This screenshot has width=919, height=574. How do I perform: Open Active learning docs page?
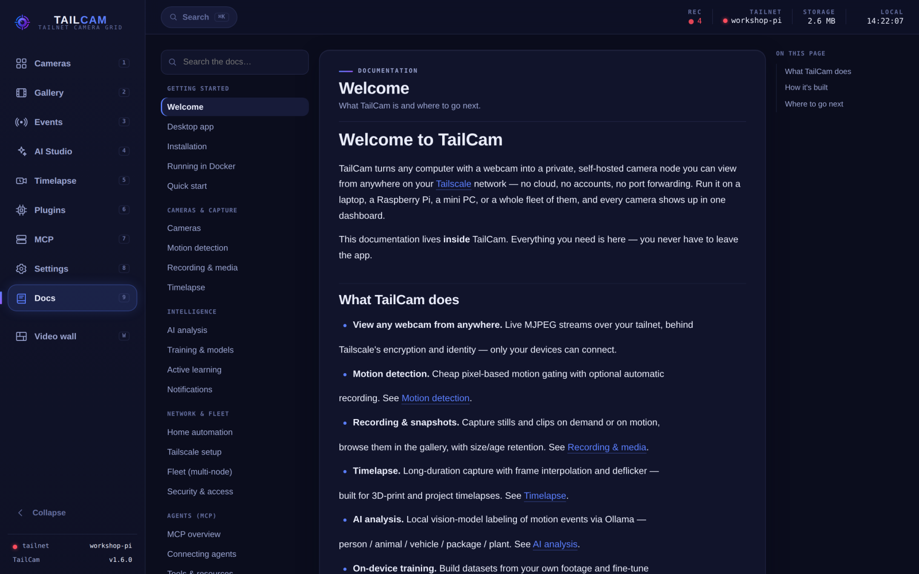coord(234,370)
